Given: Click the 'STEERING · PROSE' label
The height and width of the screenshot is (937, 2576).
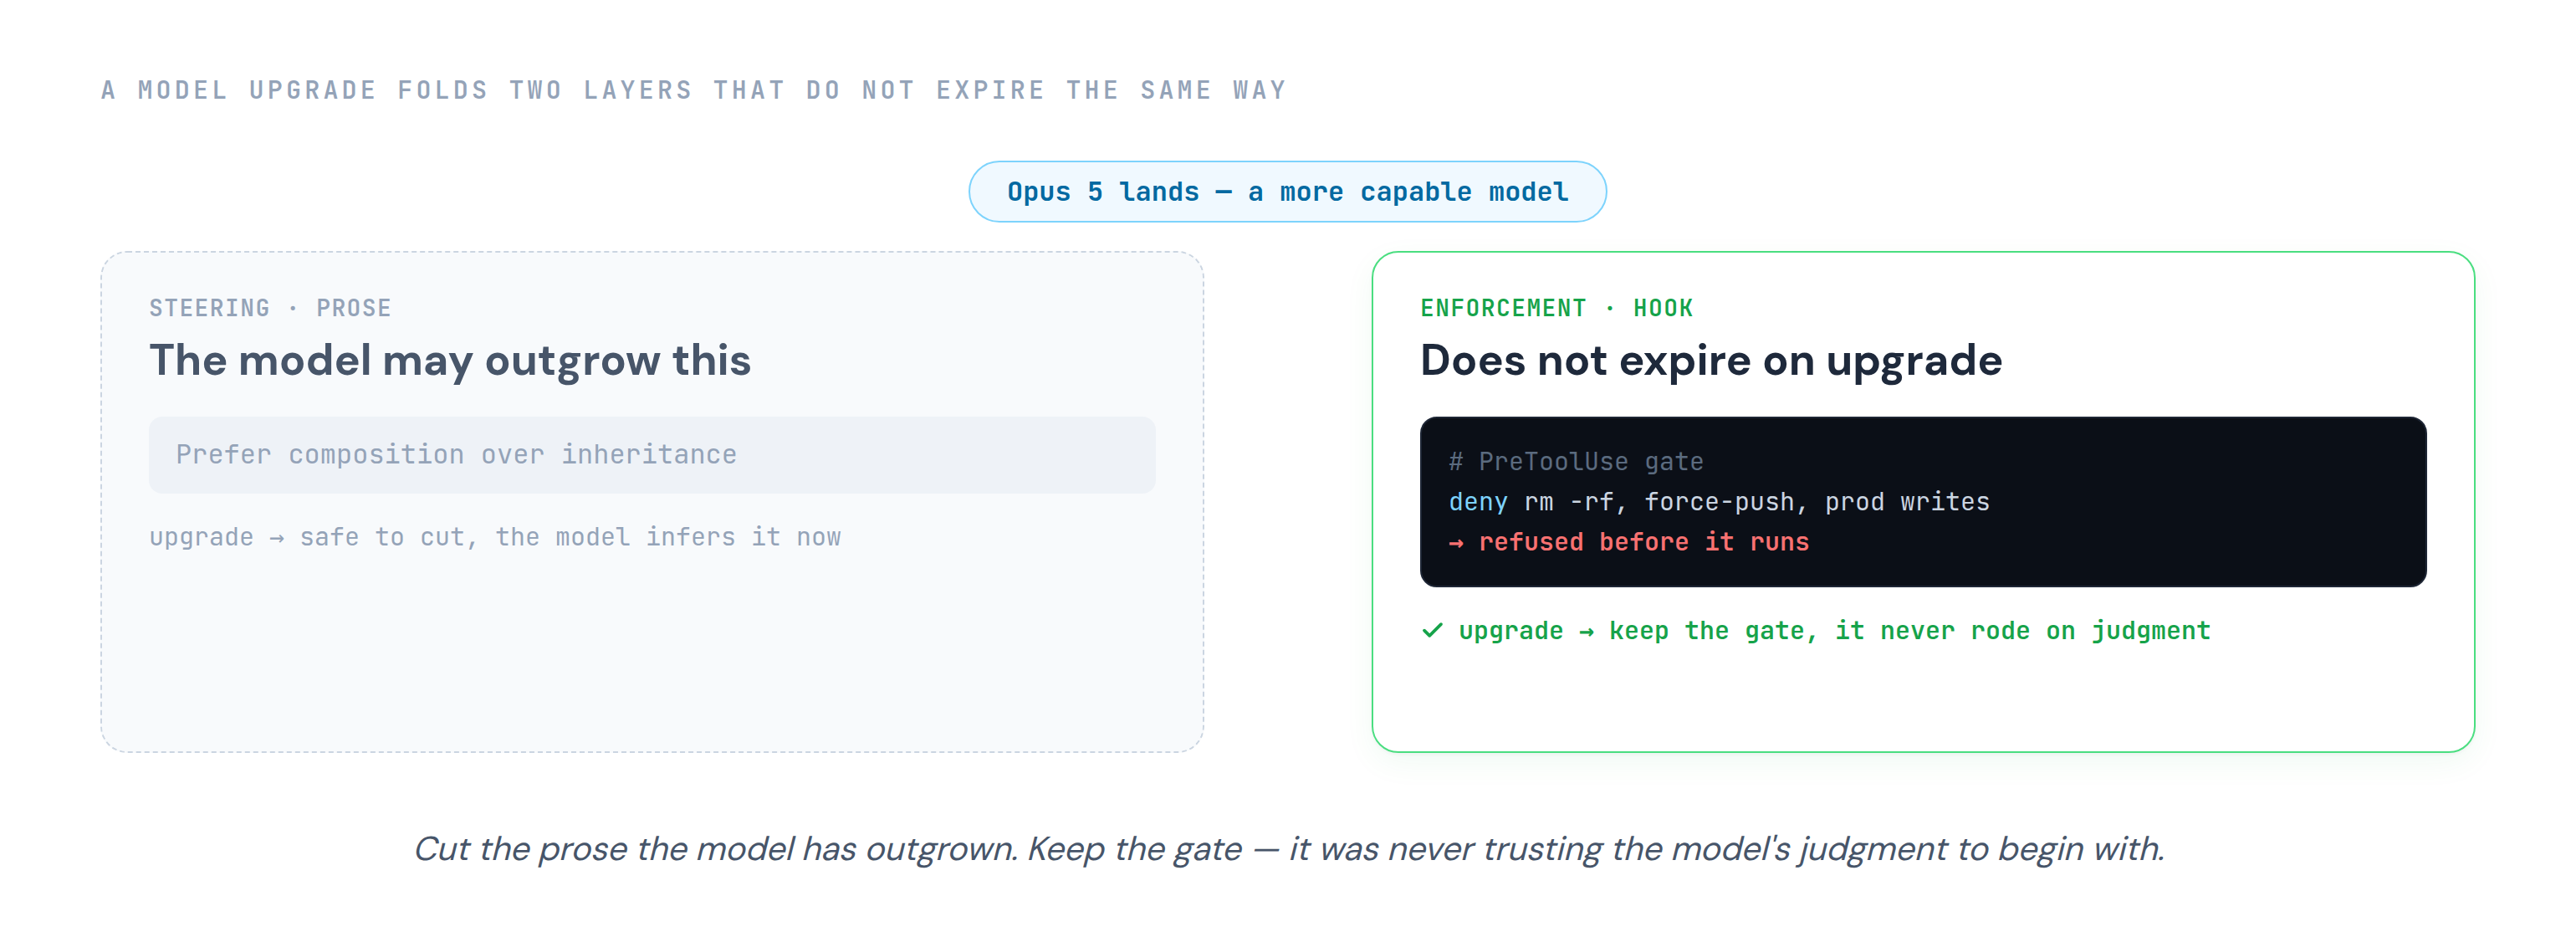Looking at the screenshot, I should pos(270,308).
